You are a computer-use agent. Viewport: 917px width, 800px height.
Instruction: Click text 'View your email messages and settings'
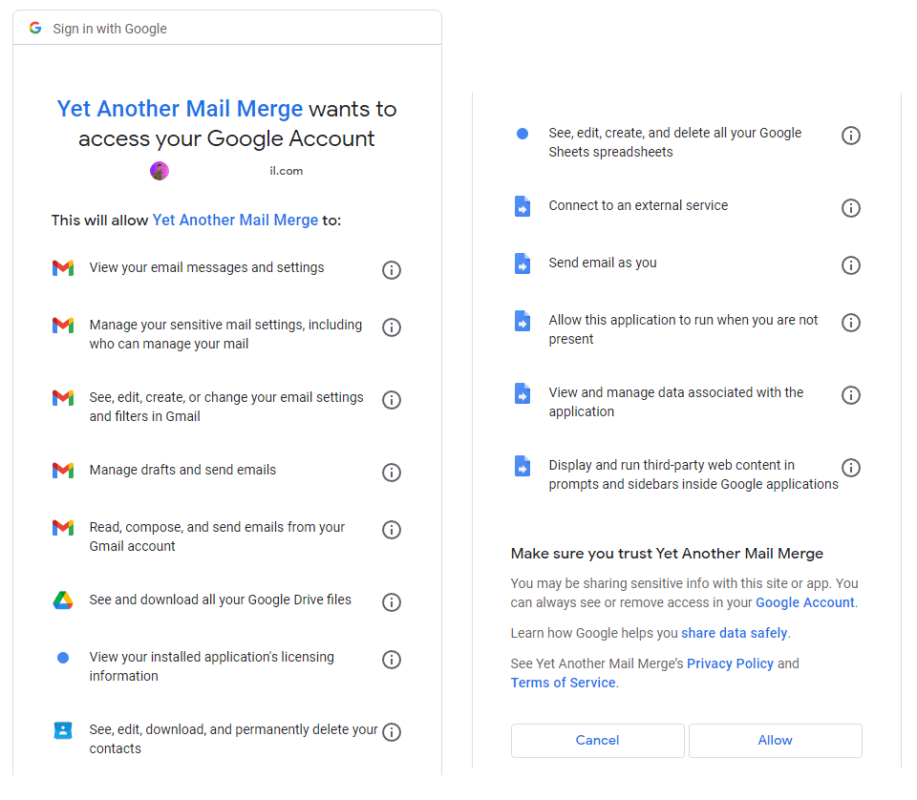(x=207, y=267)
